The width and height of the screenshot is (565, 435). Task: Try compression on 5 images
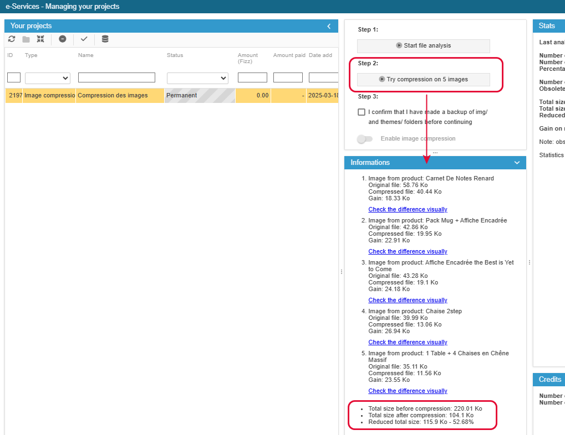click(424, 80)
